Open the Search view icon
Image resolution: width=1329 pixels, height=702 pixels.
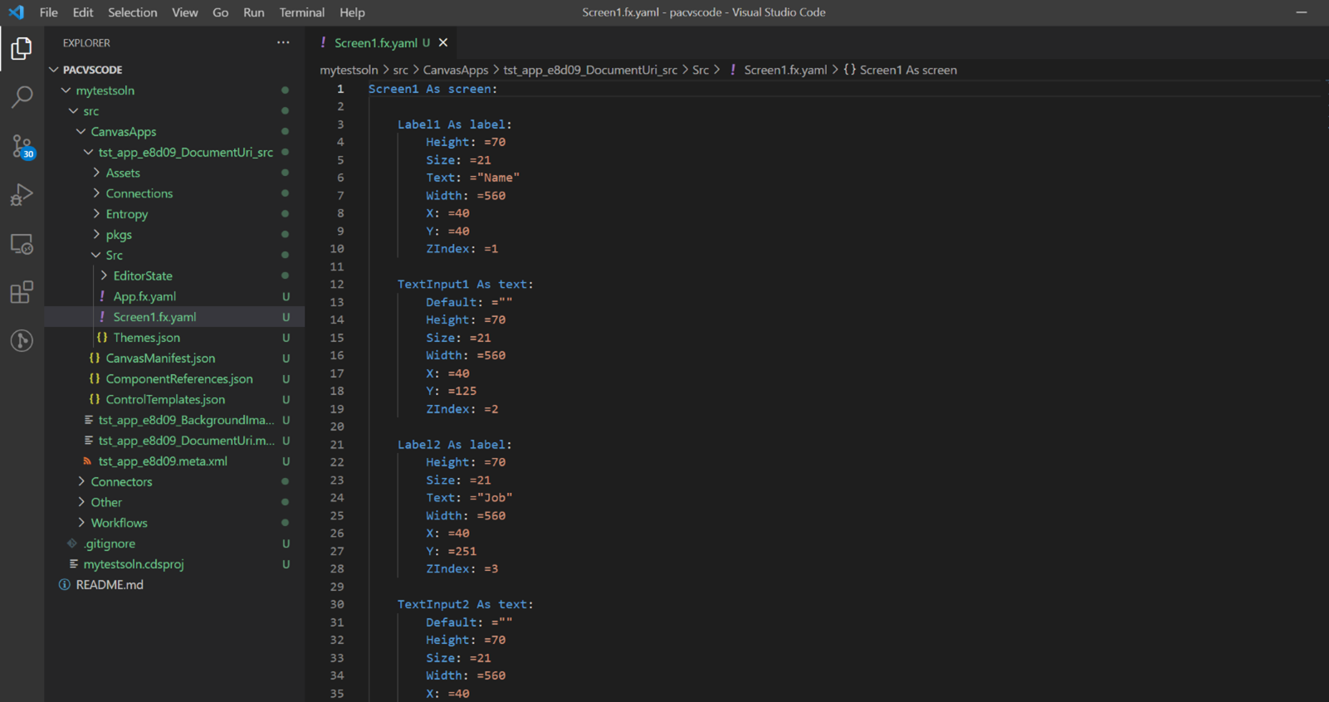[22, 97]
